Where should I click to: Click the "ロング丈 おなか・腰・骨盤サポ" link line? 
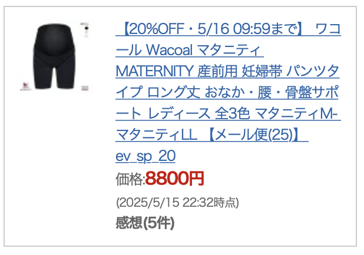pyautogui.click(x=243, y=92)
